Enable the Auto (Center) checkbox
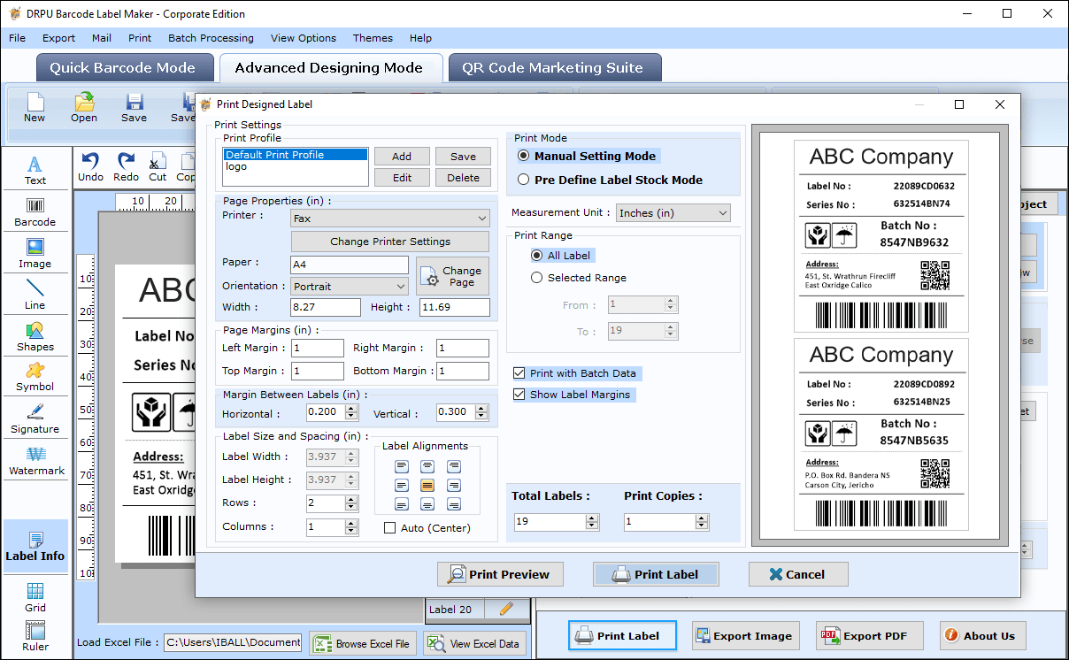Viewport: 1069px width, 660px height. coord(389,528)
